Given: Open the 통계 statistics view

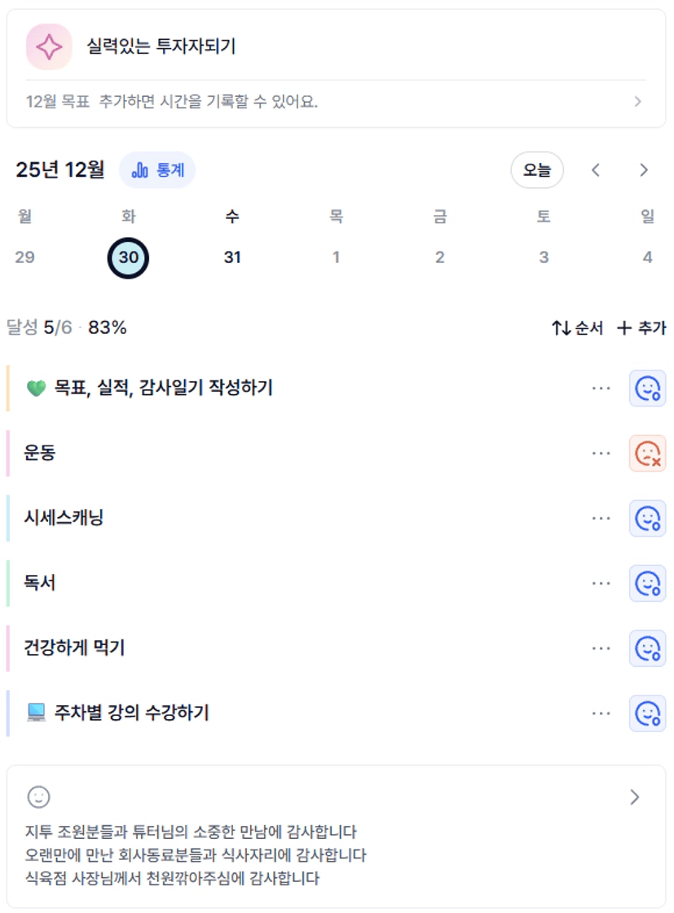Looking at the screenshot, I should 157,170.
